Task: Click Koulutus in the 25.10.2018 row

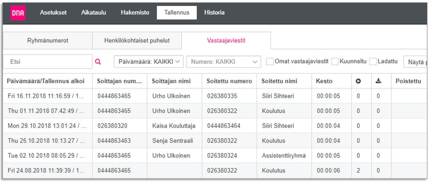Action: point(273,140)
